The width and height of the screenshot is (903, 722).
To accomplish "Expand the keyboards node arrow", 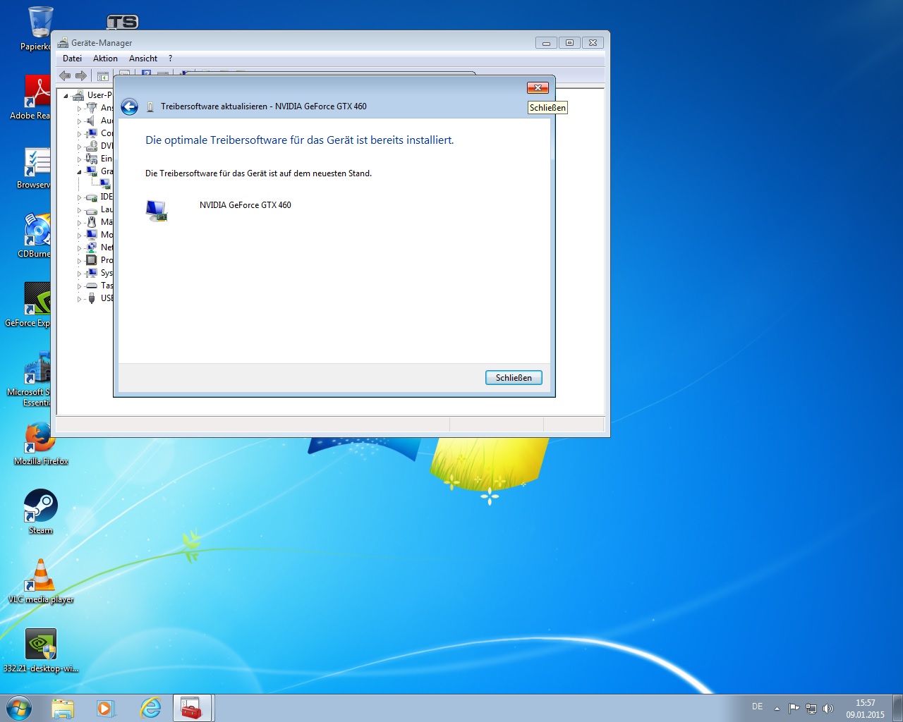I will tap(79, 286).
